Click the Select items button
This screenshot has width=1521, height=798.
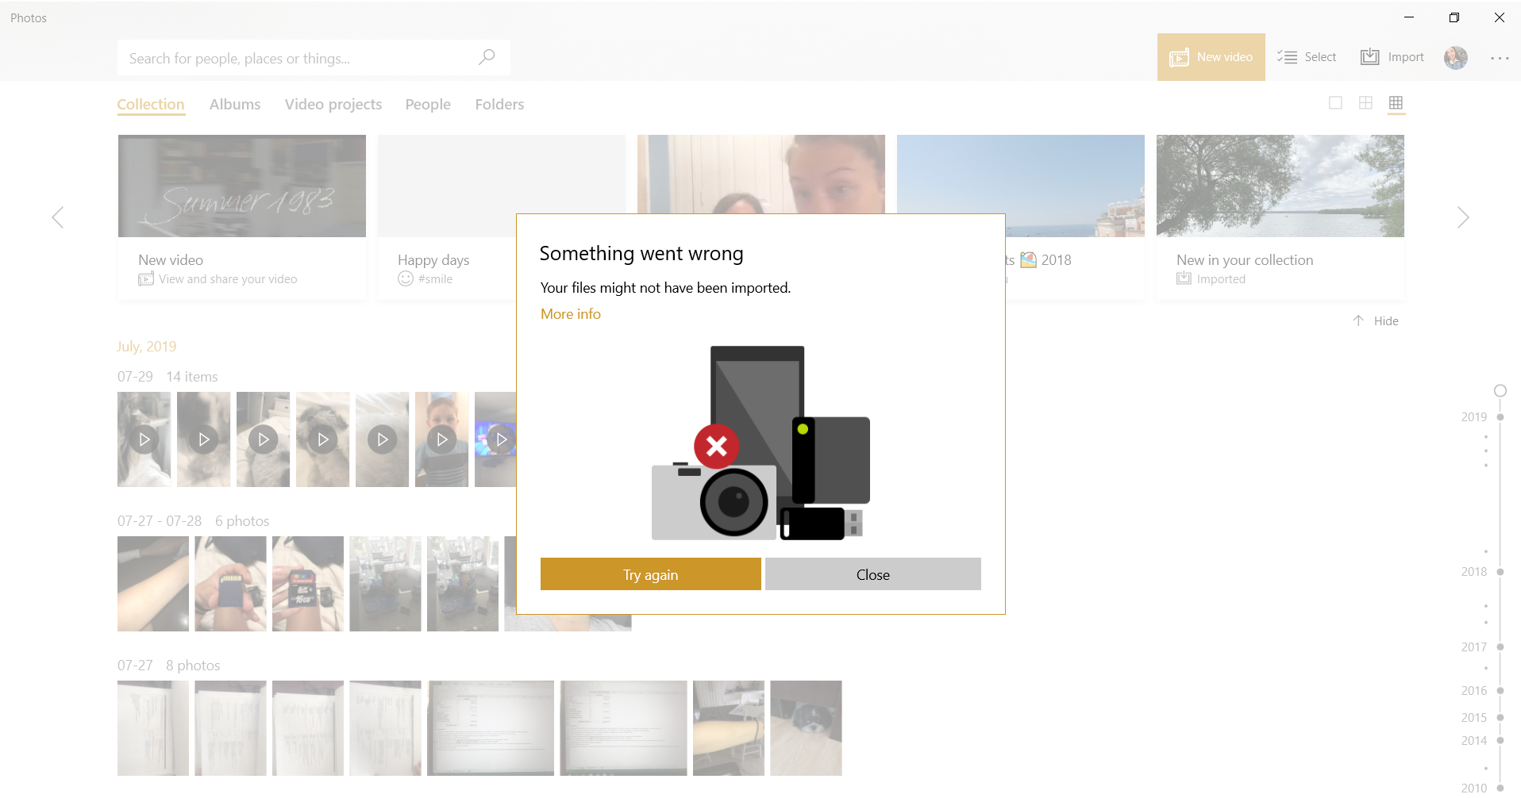pos(1307,57)
